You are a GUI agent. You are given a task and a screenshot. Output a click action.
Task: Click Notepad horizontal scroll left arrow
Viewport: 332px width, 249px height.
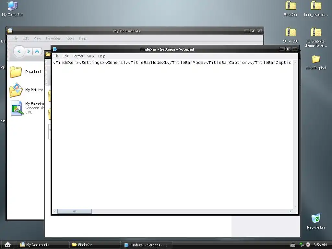(x=55, y=211)
